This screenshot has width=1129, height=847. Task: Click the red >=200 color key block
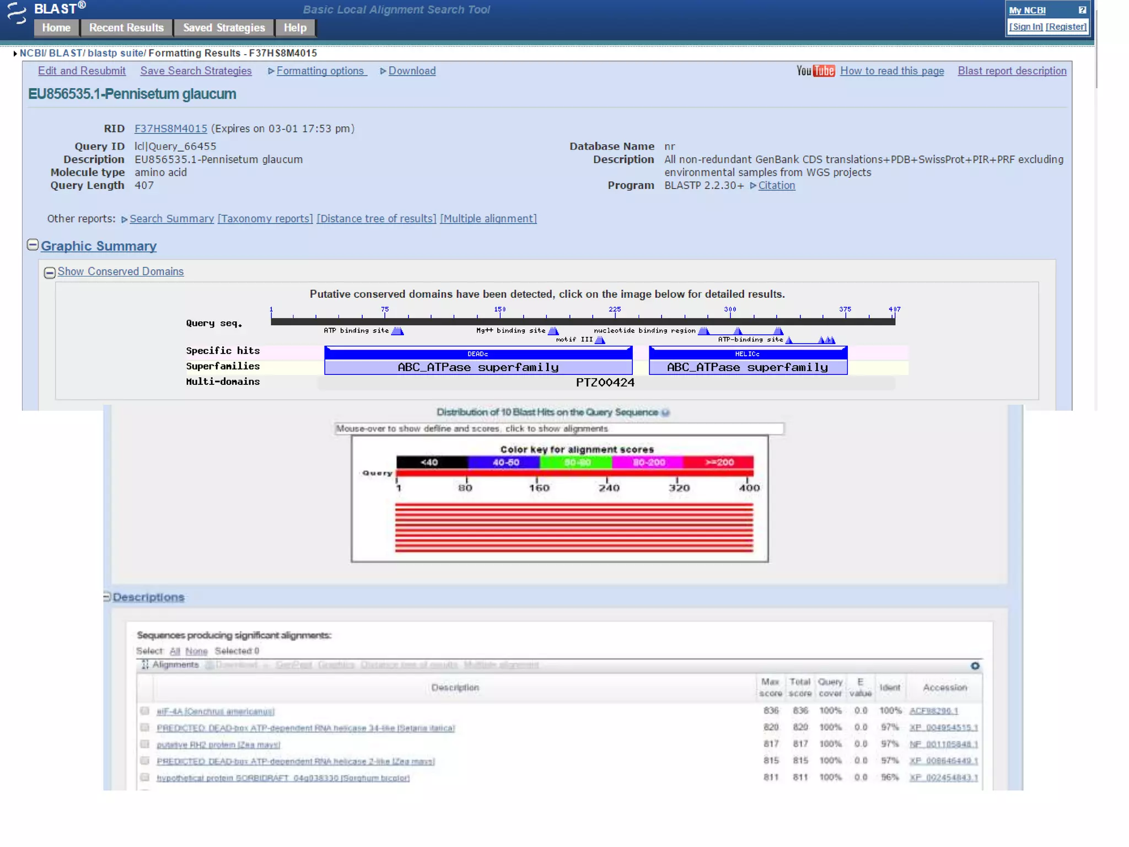click(719, 462)
